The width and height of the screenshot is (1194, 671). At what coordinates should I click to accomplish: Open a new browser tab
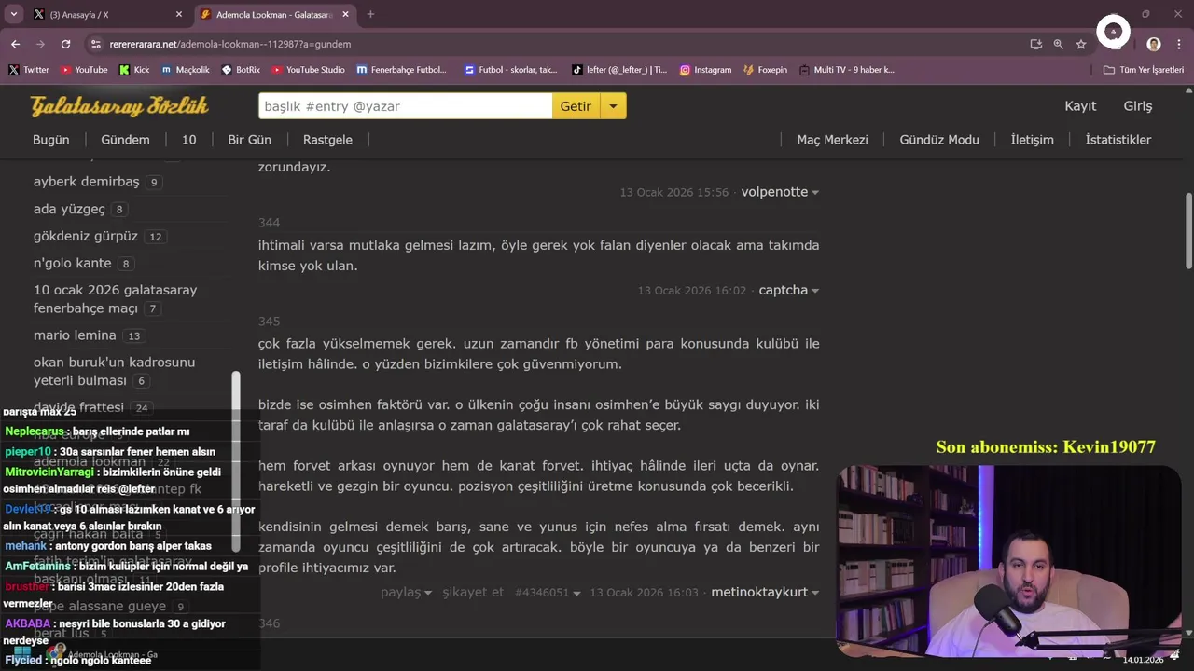click(370, 14)
